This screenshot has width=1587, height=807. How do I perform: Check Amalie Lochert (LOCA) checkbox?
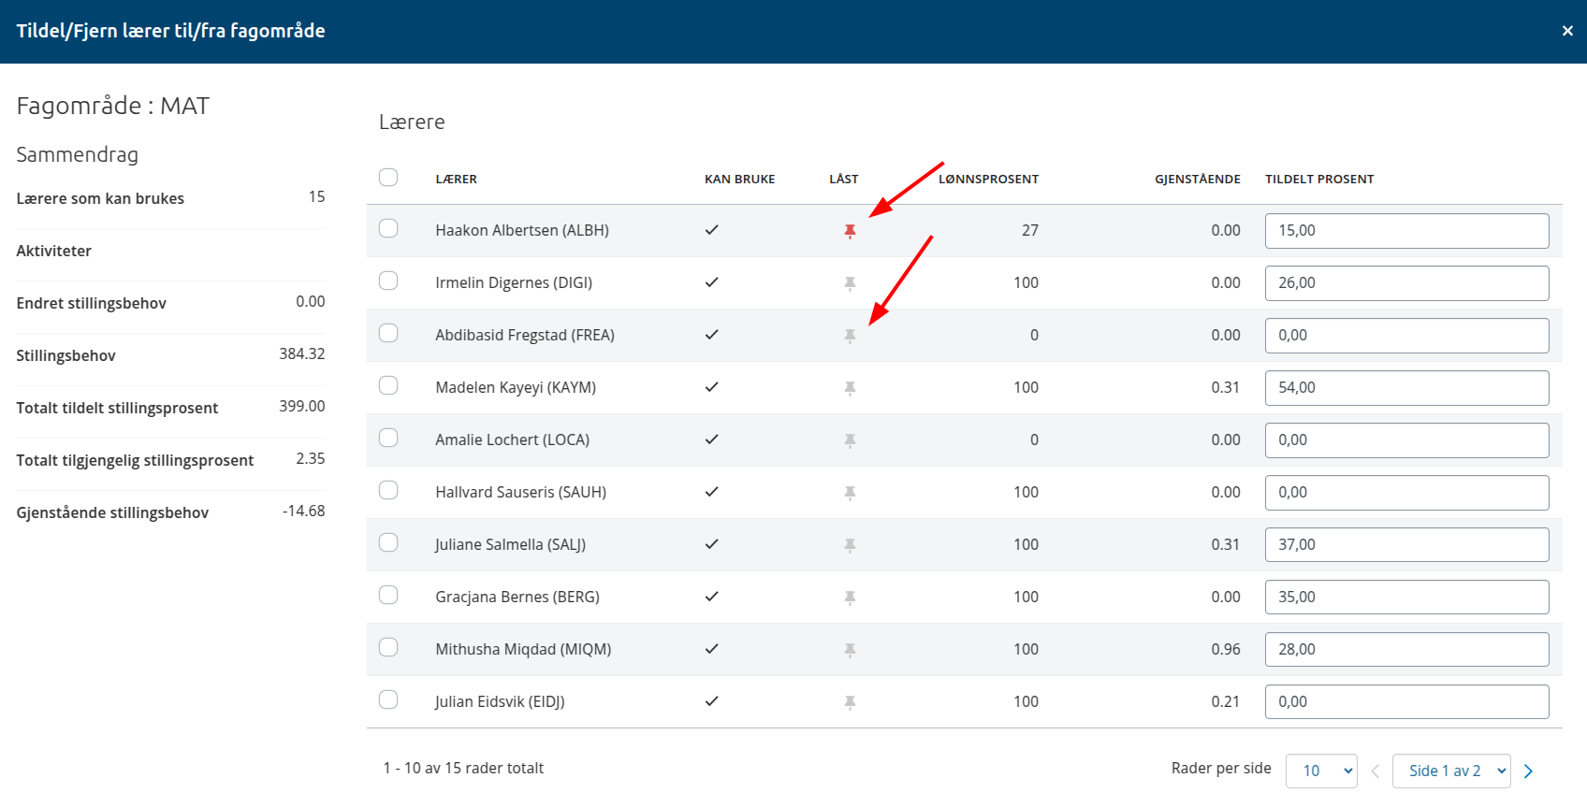(x=388, y=438)
